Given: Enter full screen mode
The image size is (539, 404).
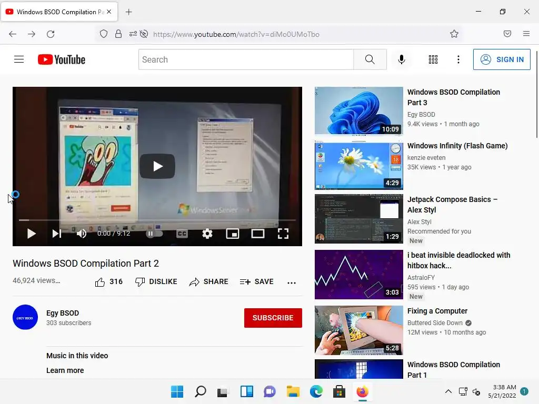Looking at the screenshot, I should coord(283,234).
